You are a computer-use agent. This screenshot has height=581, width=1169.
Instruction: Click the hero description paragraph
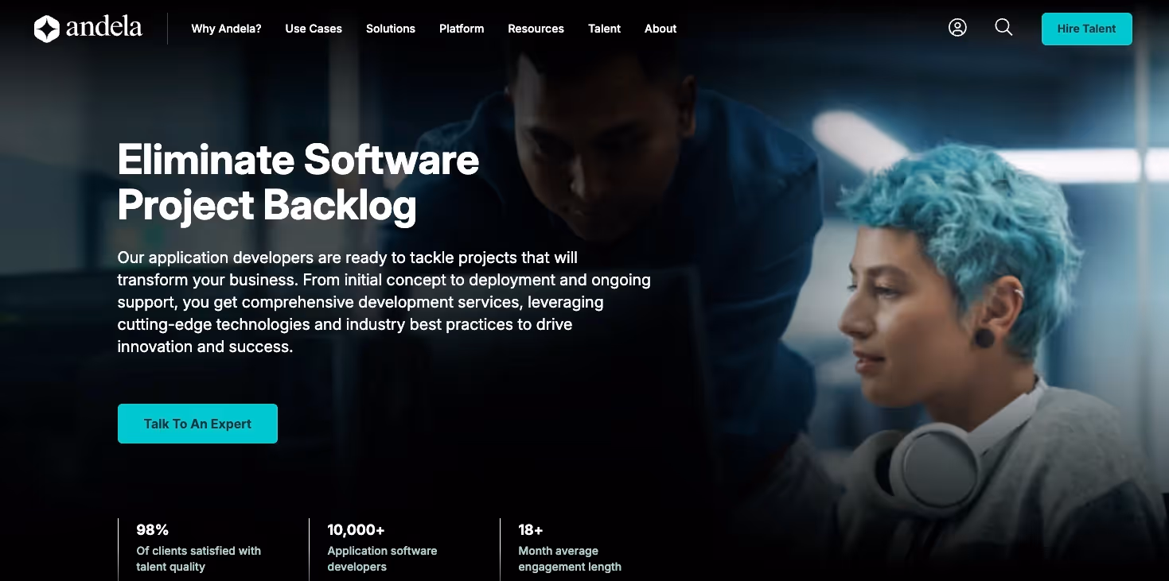[384, 302]
